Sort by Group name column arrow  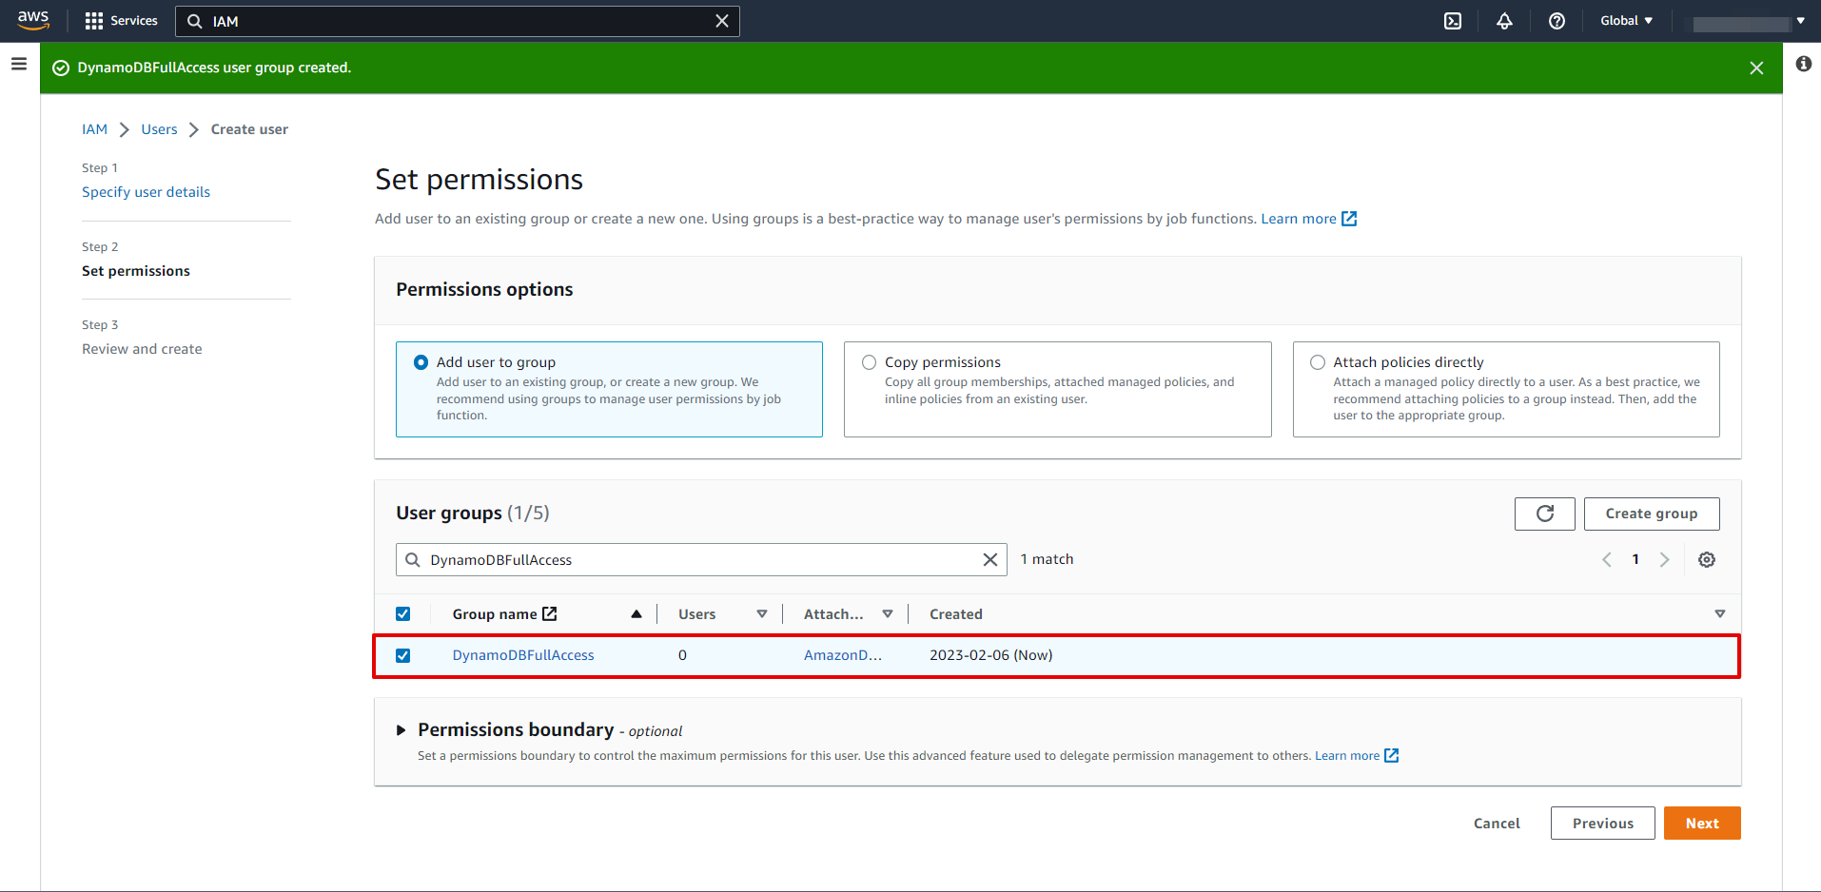636,613
